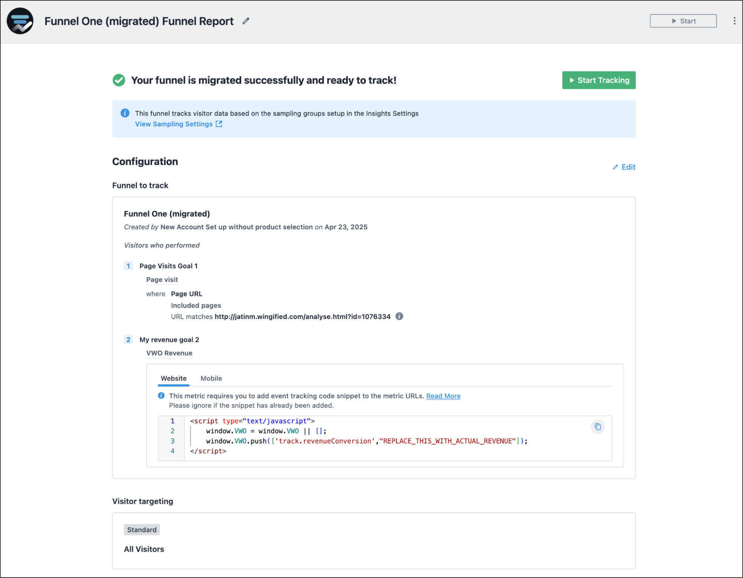Screen dimensions: 743x578
Task: Click the All Visitors segment text
Action: [x=144, y=549]
